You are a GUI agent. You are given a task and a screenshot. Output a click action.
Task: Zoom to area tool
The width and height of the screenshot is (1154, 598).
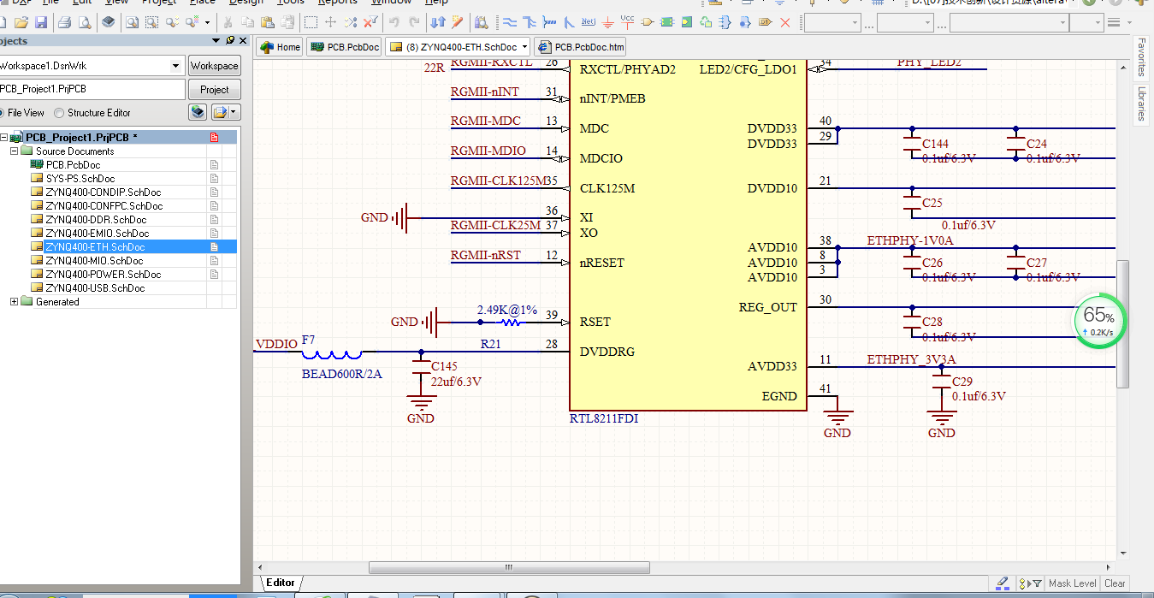coord(151,23)
